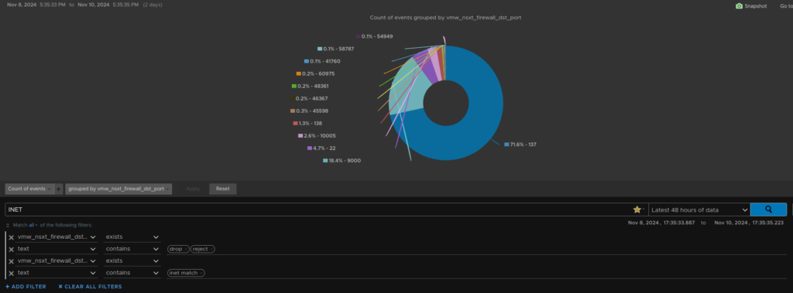793x293 pixels.
Task: Click the legend swatch for 0.1% - 54949
Action: 358,36
